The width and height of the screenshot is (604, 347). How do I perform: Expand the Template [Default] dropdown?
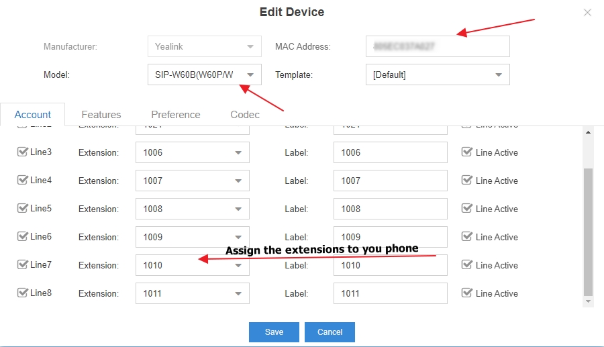pyautogui.click(x=499, y=75)
